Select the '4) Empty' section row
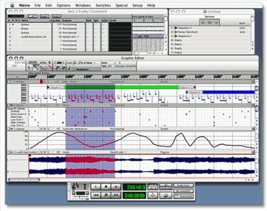 [210, 40]
